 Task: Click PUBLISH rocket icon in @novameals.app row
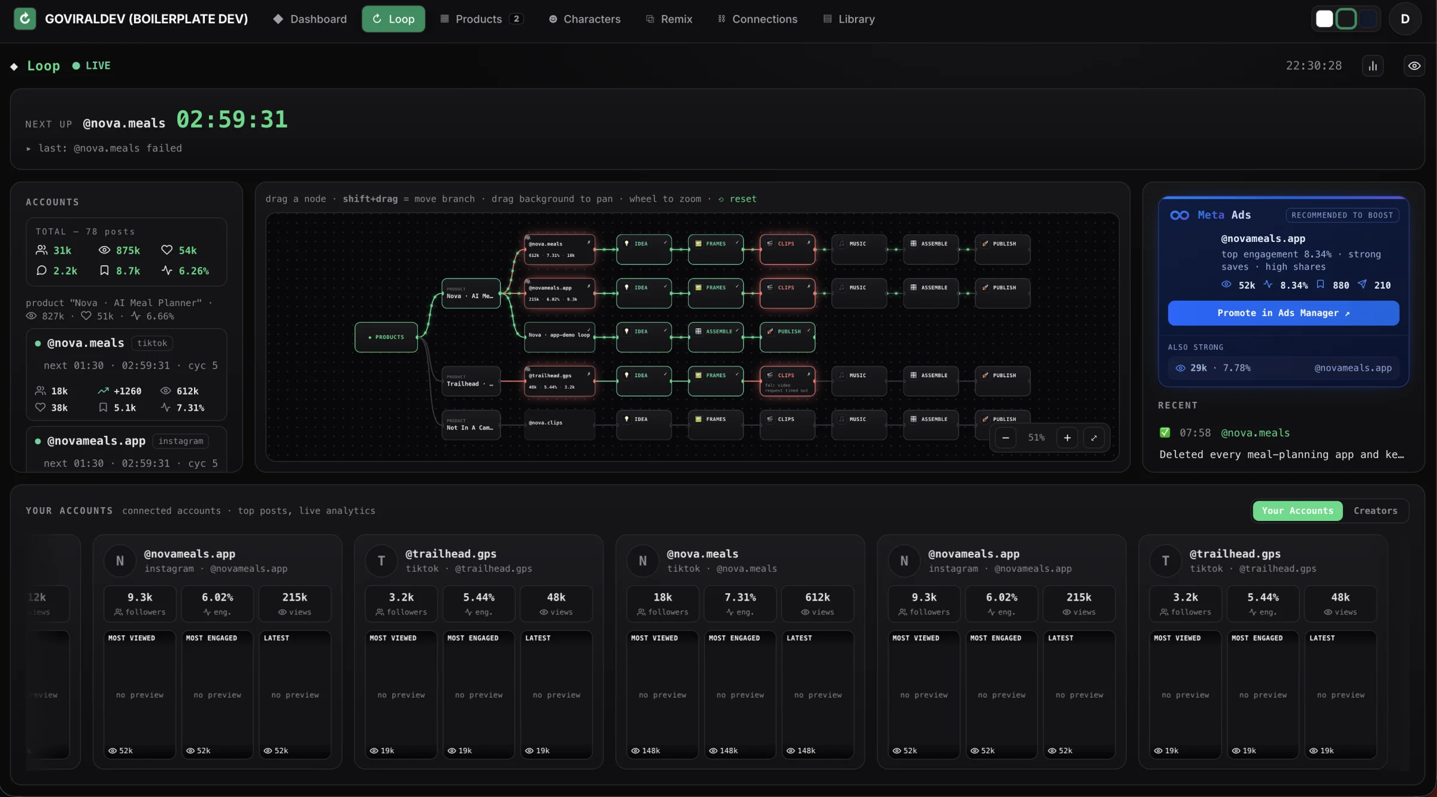985,287
